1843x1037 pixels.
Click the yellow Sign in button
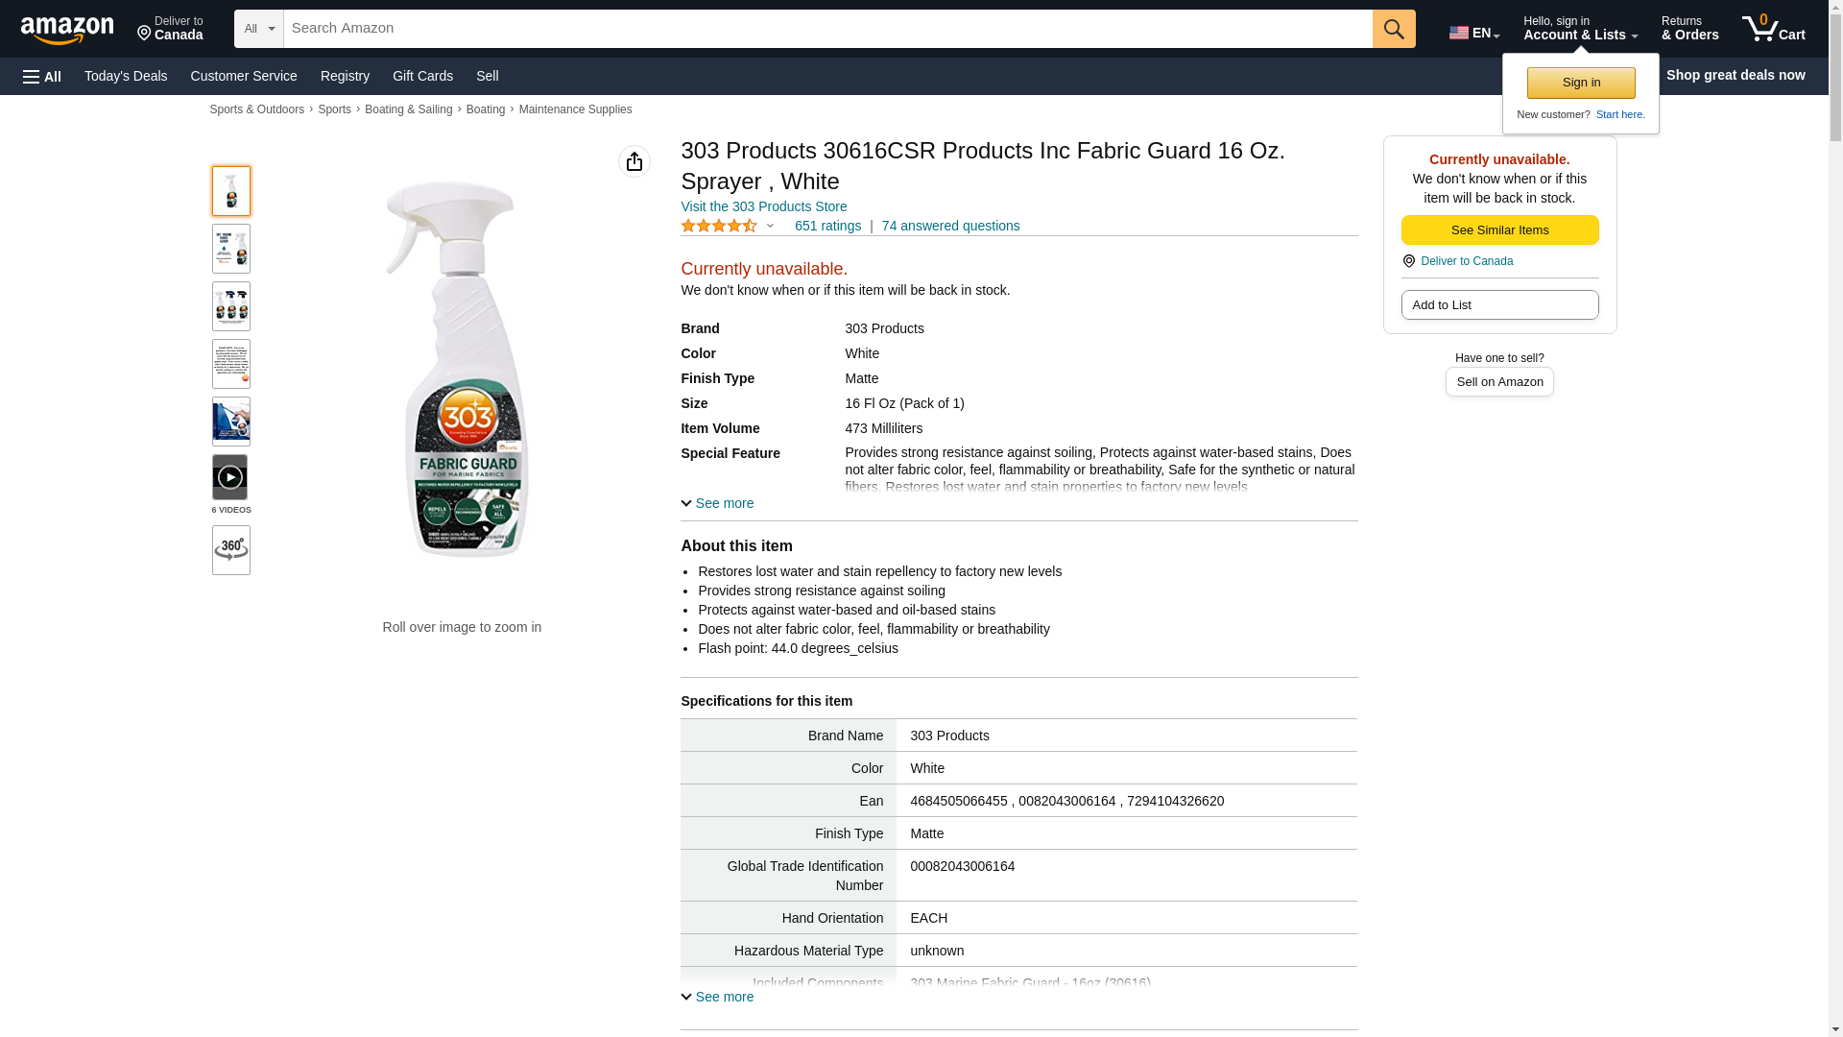[1581, 83]
